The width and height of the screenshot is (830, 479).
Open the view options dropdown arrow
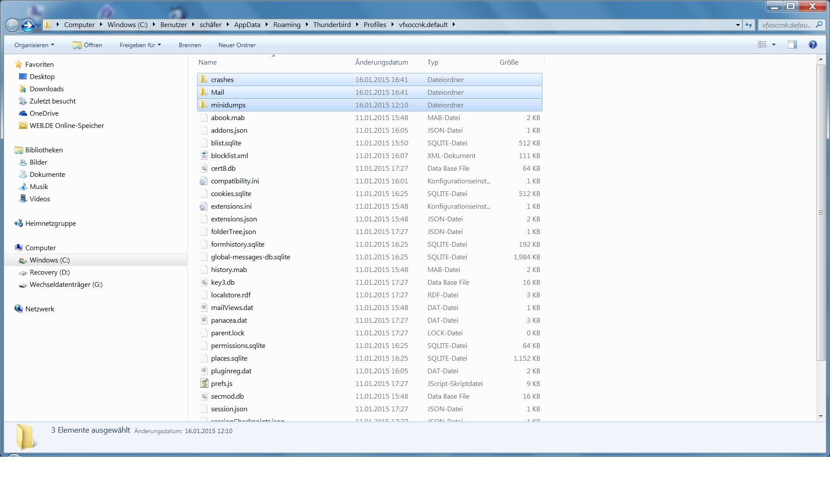pyautogui.click(x=774, y=45)
